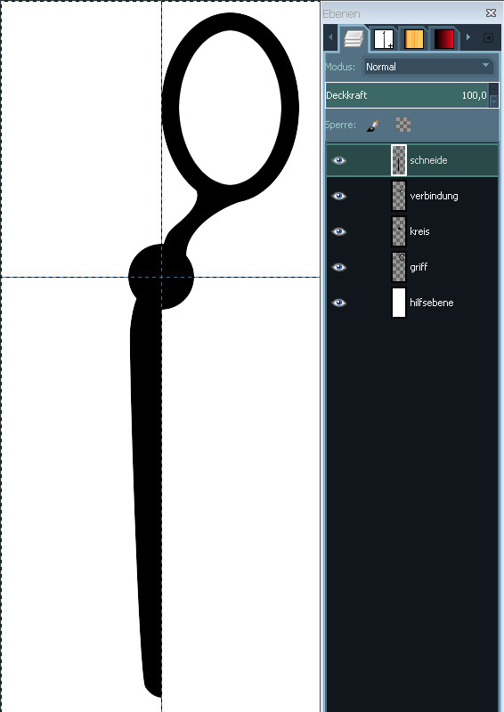The width and height of the screenshot is (504, 712).
Task: Hide the verbindung layer
Action: pyautogui.click(x=338, y=196)
